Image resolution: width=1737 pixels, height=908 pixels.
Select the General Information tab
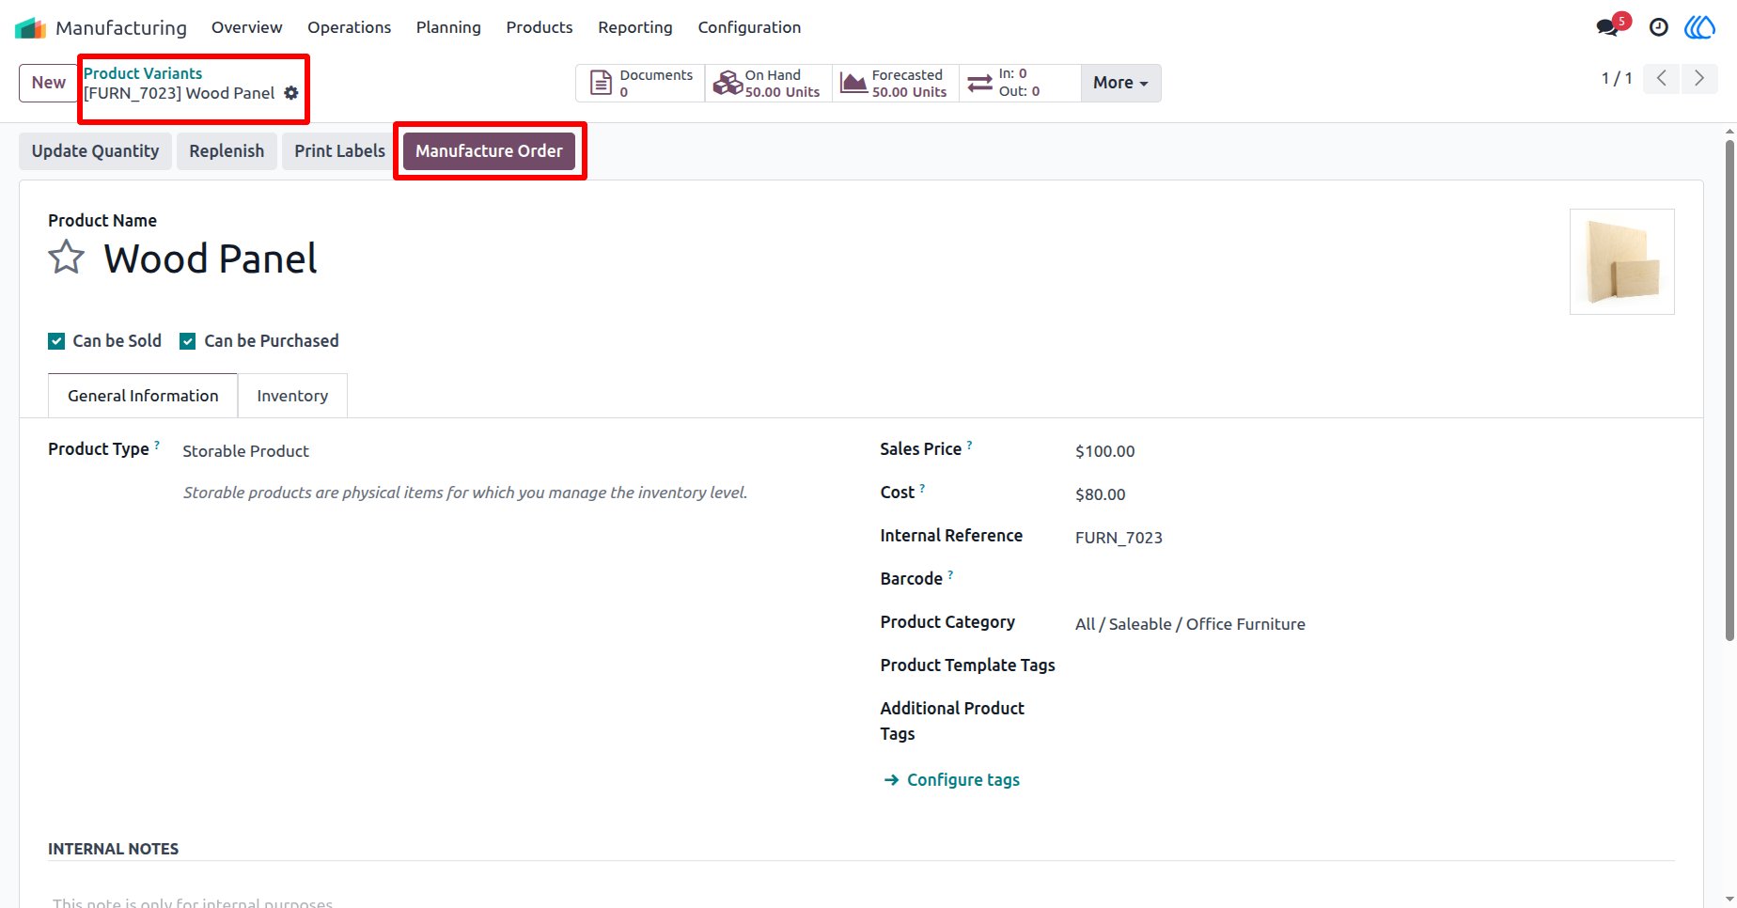pos(143,396)
